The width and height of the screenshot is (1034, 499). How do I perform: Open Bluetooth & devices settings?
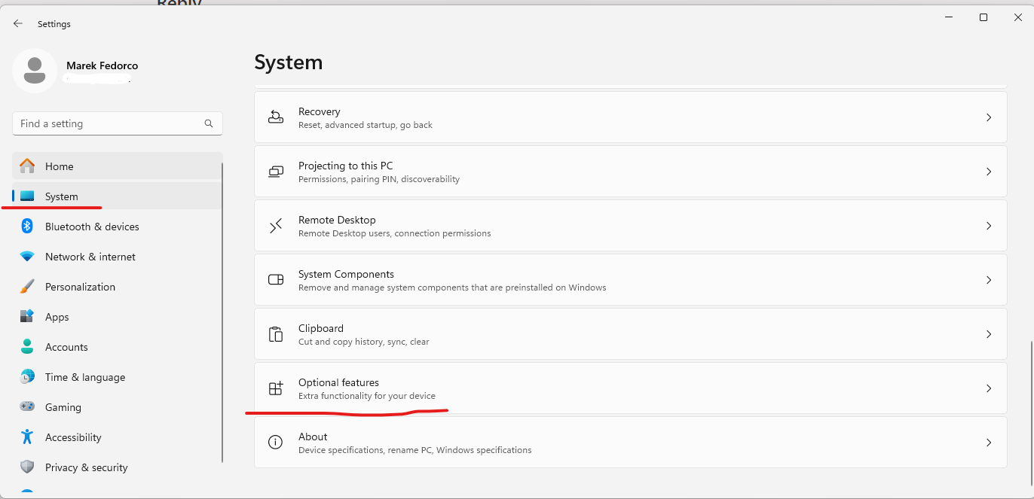tap(117, 227)
